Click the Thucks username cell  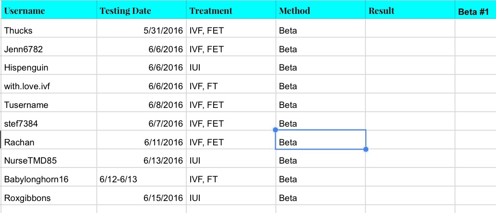click(x=48, y=31)
